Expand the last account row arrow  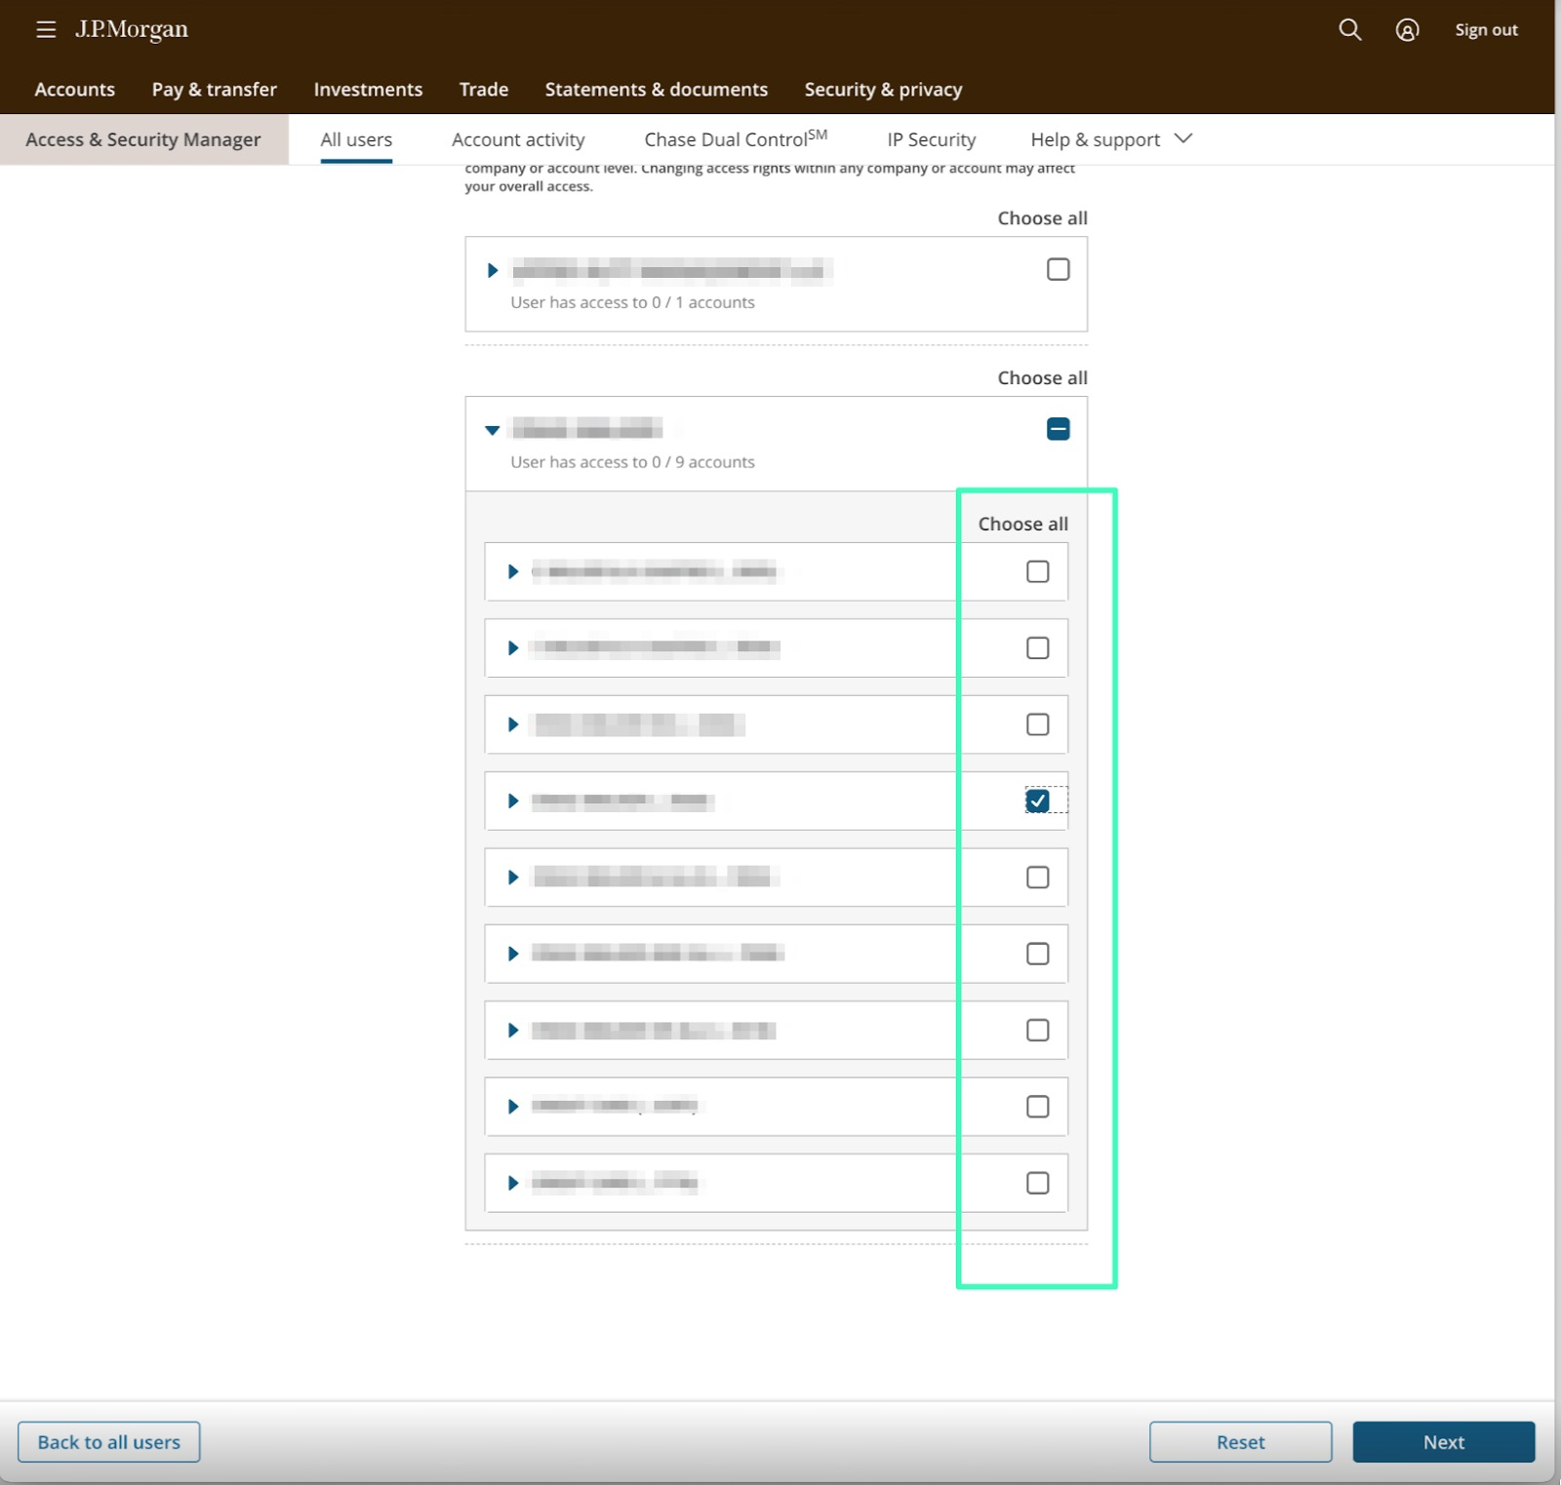click(513, 1183)
